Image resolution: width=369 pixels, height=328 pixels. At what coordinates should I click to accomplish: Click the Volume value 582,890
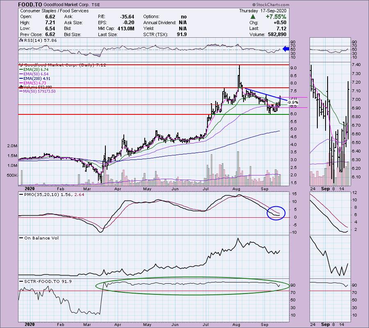(x=277, y=34)
